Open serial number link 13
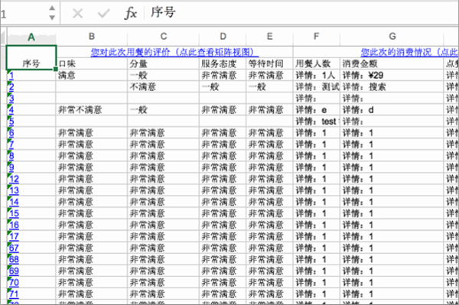 [14, 190]
